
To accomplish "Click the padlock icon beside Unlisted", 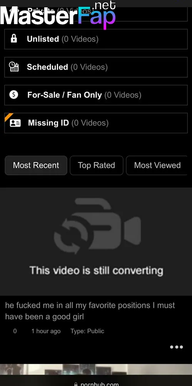I will click(14, 39).
